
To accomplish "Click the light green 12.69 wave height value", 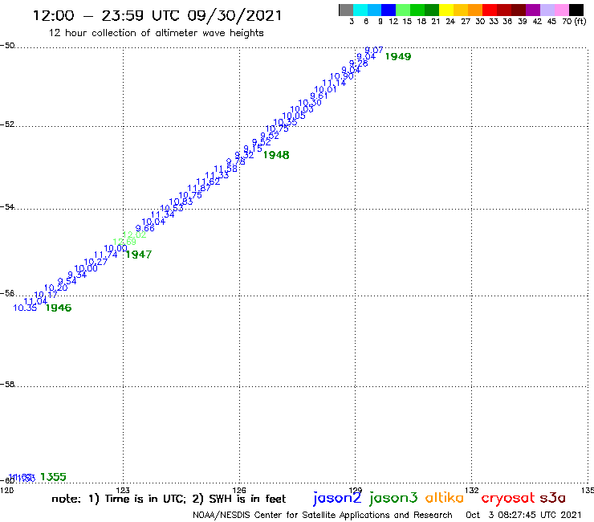I will pyautogui.click(x=124, y=242).
